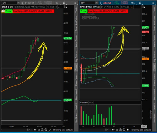Click the 4152.14 price bubble on SPX axis
This screenshot has width=157, height=133.
click(68, 38)
